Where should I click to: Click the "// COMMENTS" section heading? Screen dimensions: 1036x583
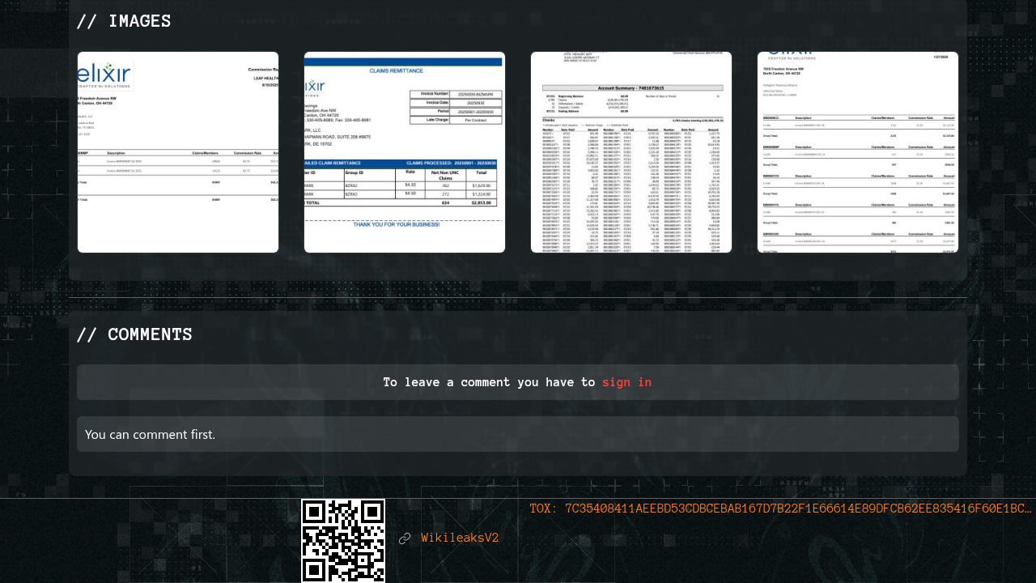(134, 335)
